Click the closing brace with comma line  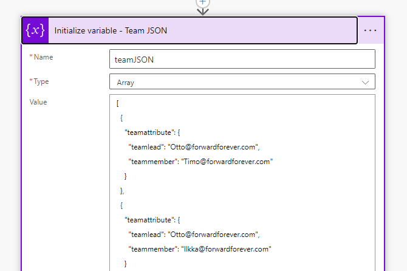(x=123, y=190)
